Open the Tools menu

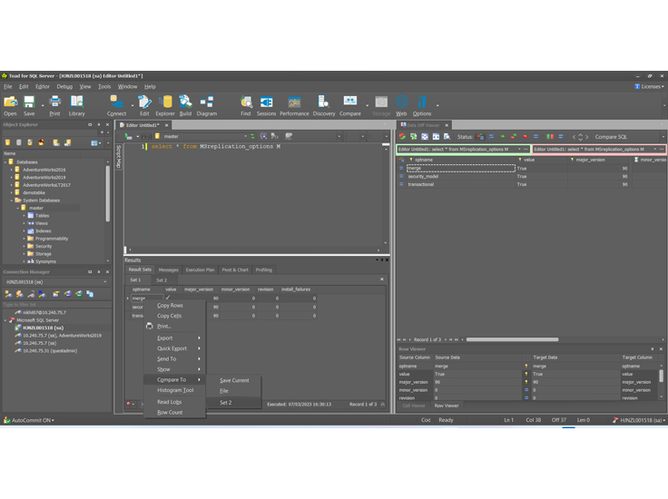pyautogui.click(x=104, y=86)
